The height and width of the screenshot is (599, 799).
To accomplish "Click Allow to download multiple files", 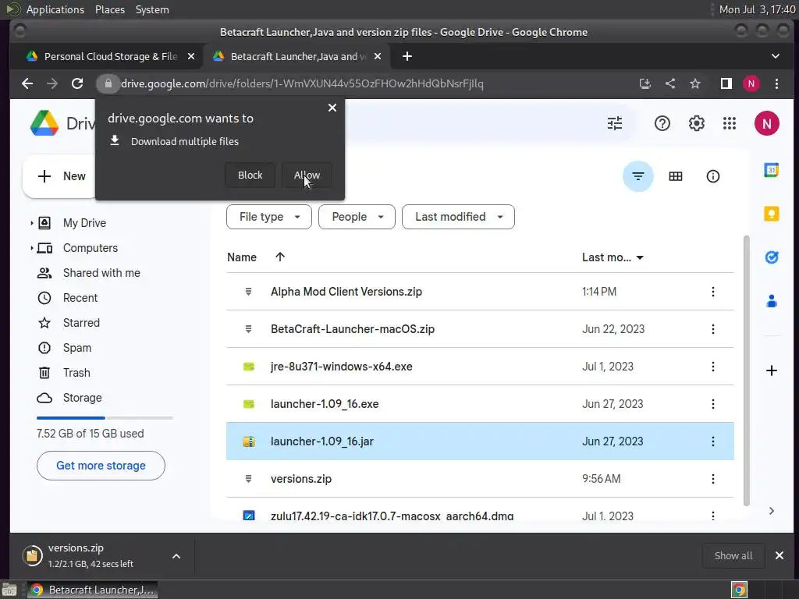I will click(x=307, y=175).
